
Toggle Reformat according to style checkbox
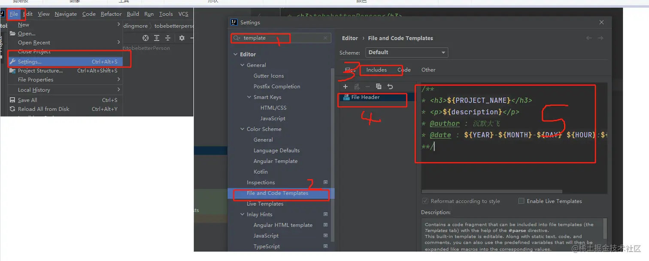425,201
